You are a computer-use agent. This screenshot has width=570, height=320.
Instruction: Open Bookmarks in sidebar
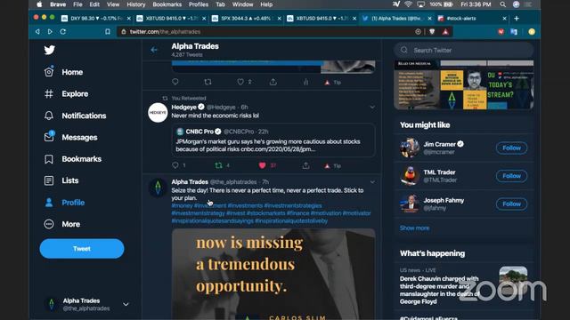tap(72, 159)
